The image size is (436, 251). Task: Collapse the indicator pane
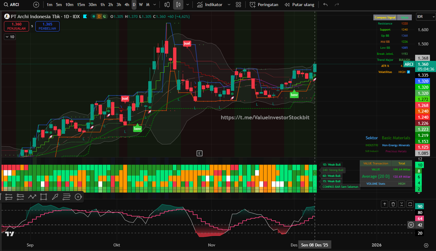402,204
